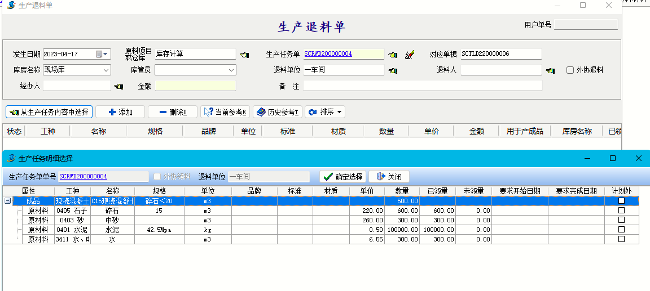Click the 备注 input field

point(422,86)
